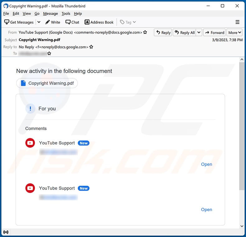Star the sender comments-noreply address
The image size is (246, 237).
145,32
